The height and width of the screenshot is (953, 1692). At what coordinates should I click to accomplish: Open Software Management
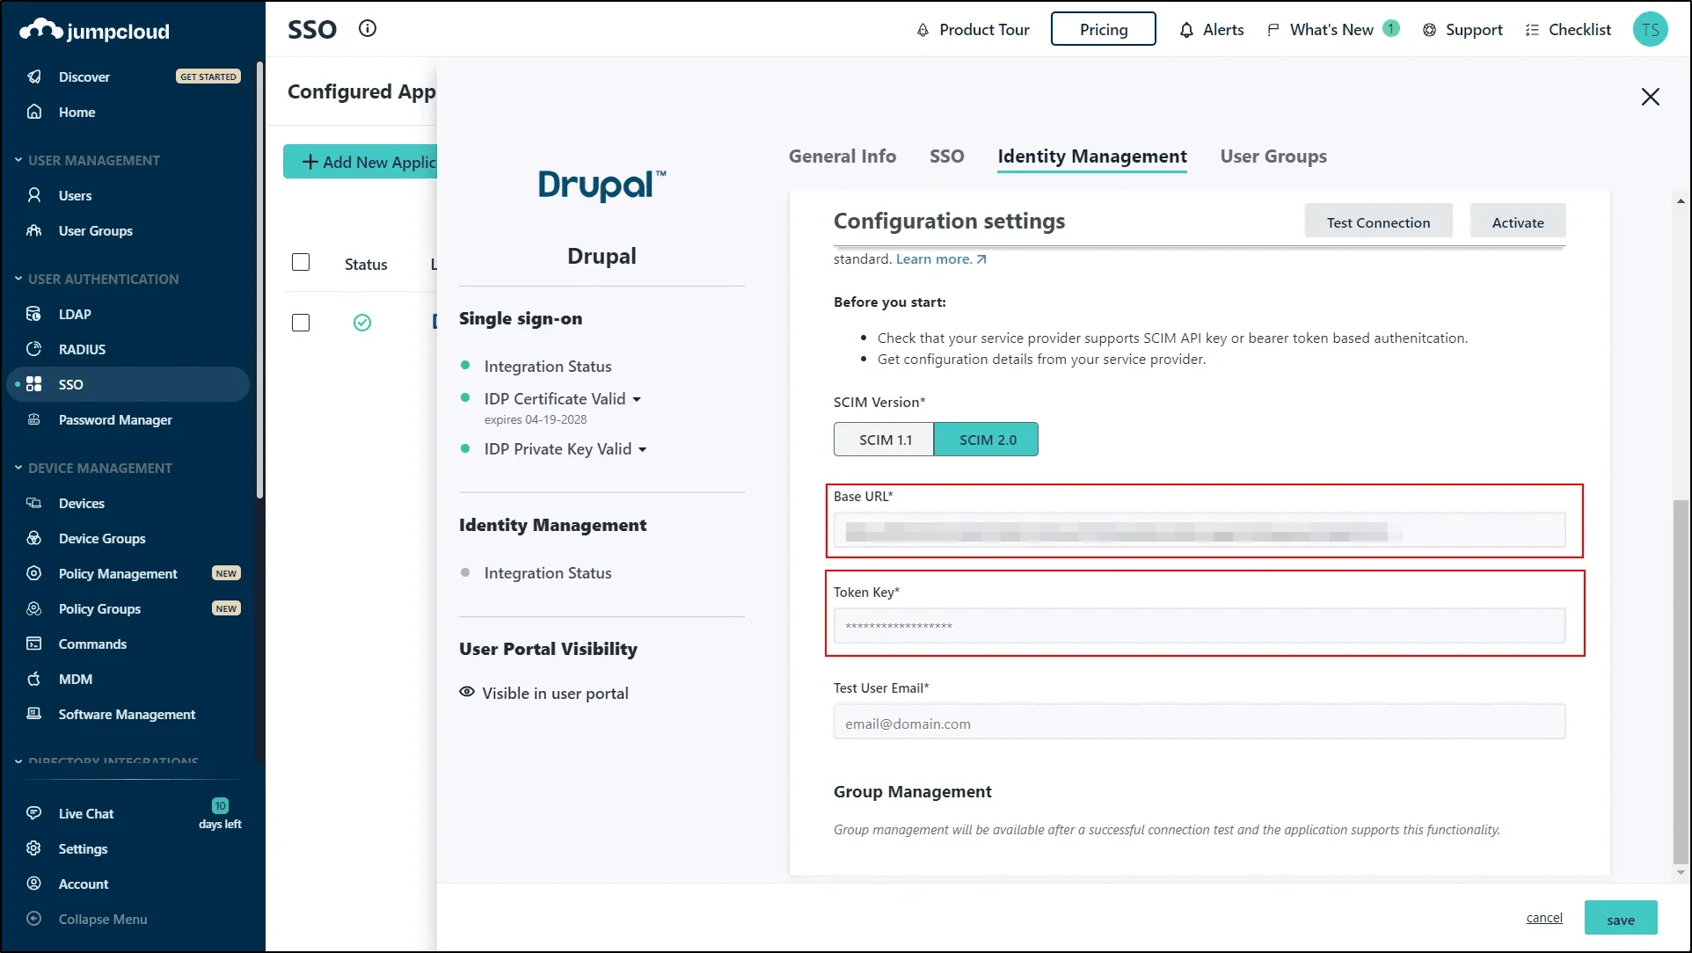127,714
